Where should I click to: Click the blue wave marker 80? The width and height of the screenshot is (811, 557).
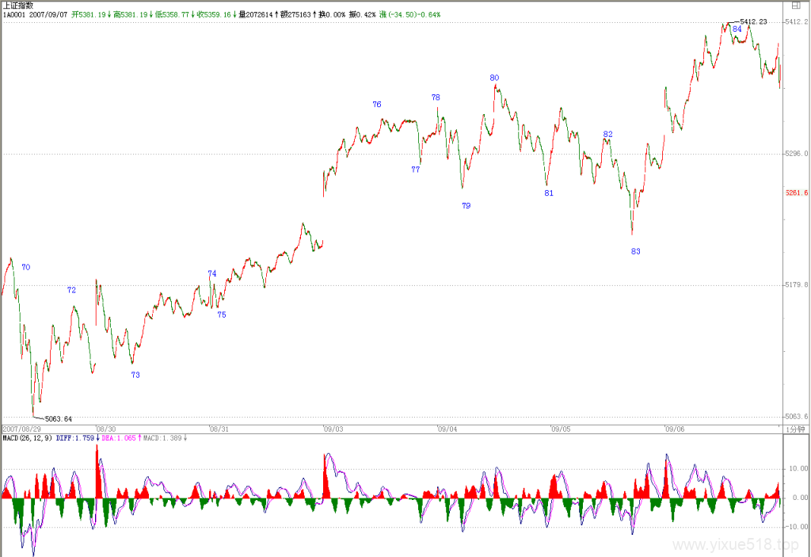pos(494,78)
